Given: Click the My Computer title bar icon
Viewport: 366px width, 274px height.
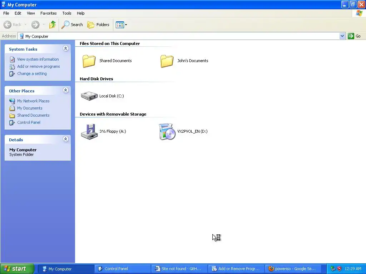Looking at the screenshot, I should coord(4,4).
